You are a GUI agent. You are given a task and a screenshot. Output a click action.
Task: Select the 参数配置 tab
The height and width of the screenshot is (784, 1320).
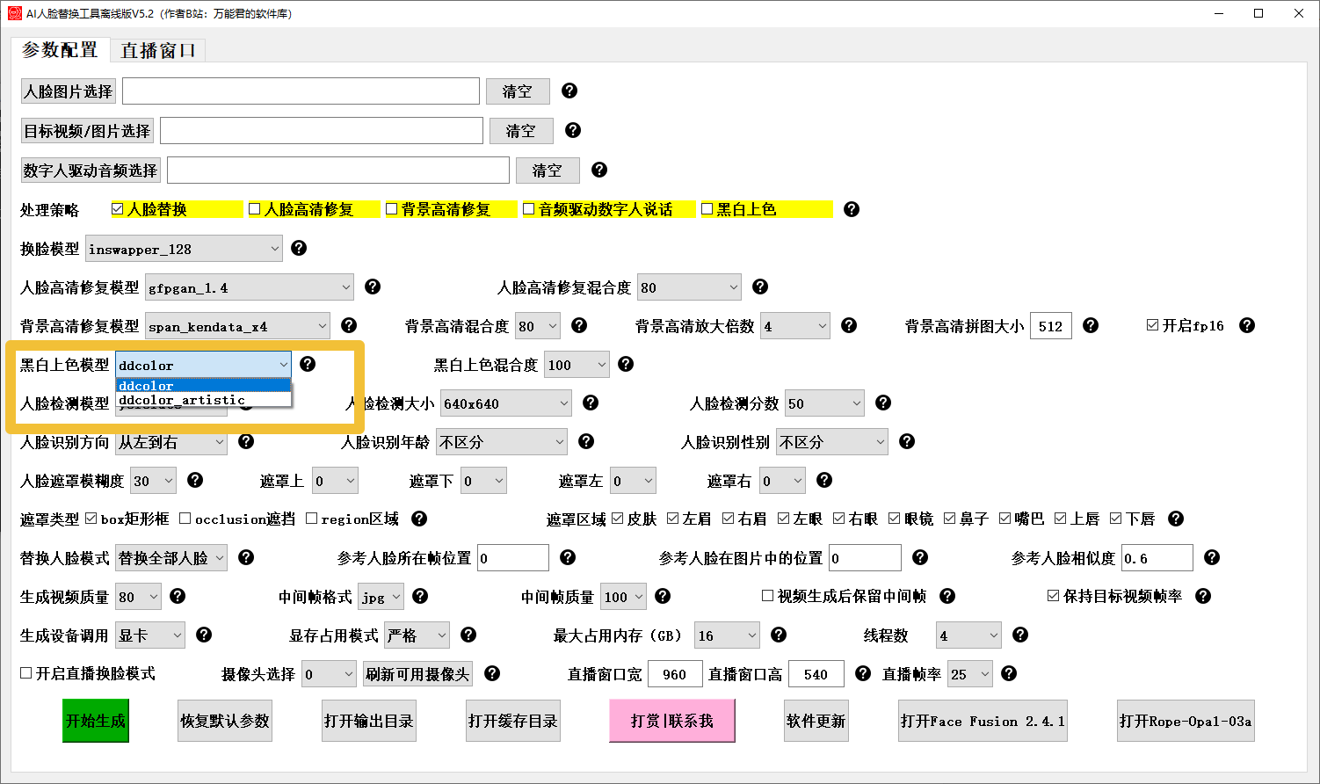click(60, 50)
